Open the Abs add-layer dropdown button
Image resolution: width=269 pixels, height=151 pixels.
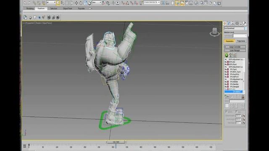coord(227,96)
